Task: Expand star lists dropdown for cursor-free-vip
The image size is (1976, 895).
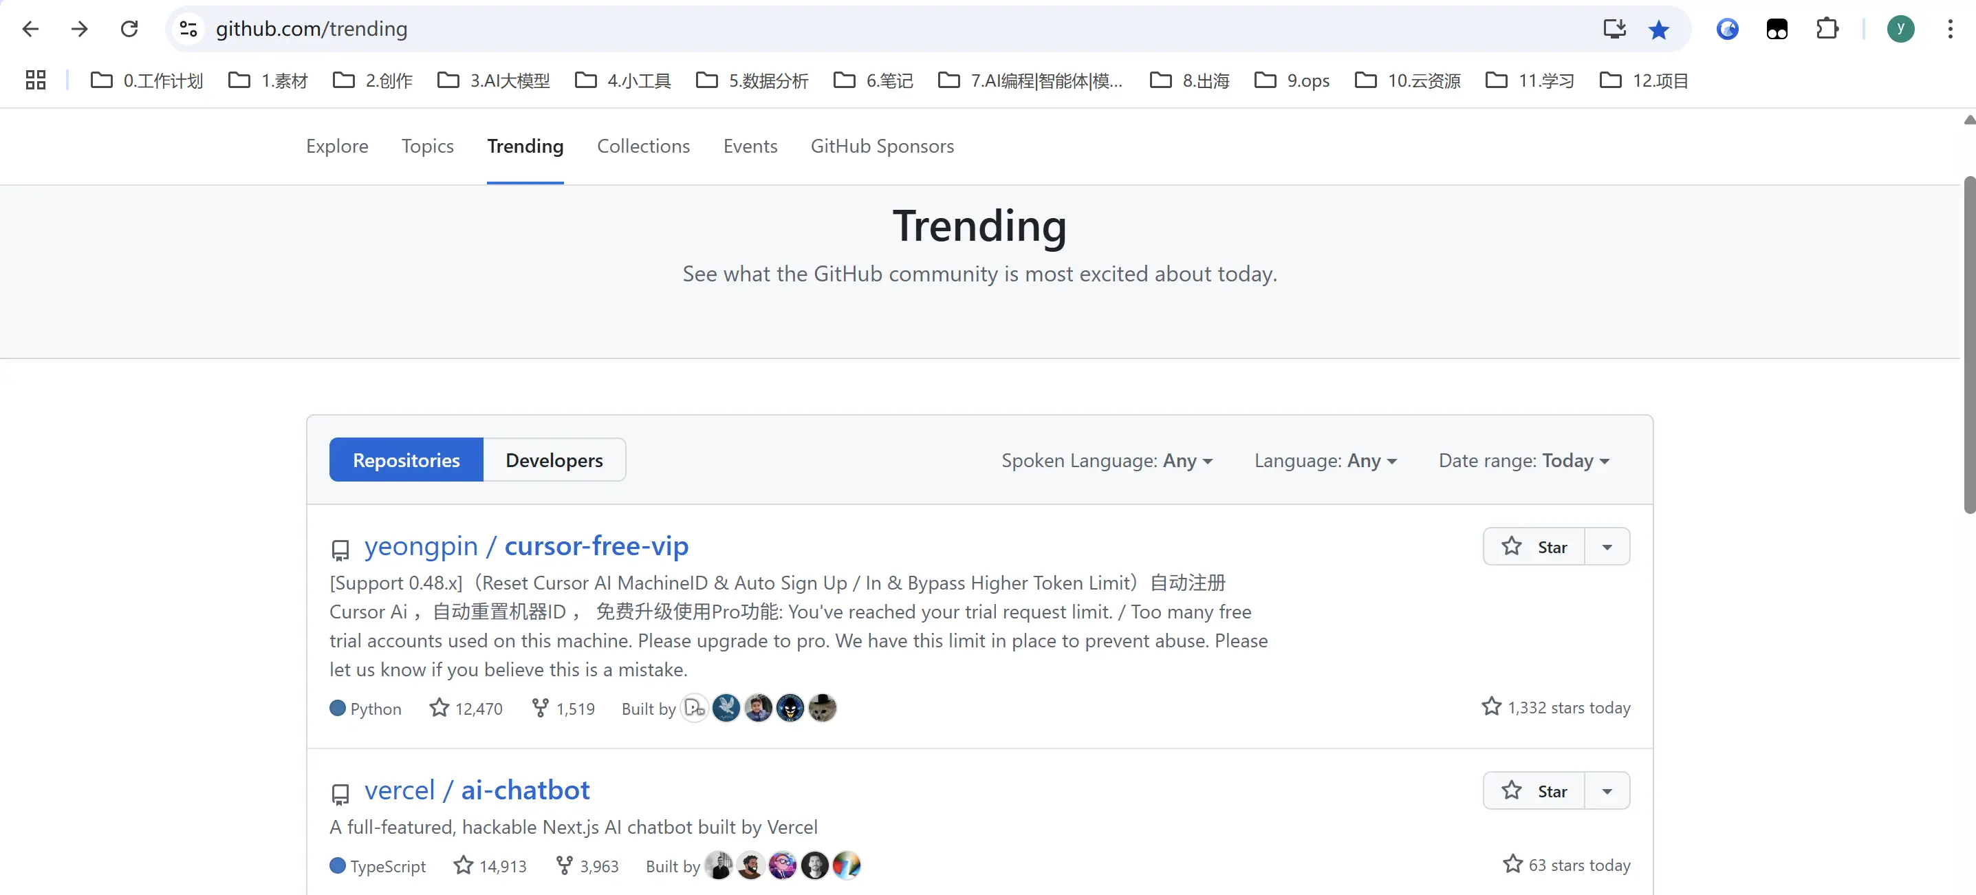Action: click(1607, 547)
